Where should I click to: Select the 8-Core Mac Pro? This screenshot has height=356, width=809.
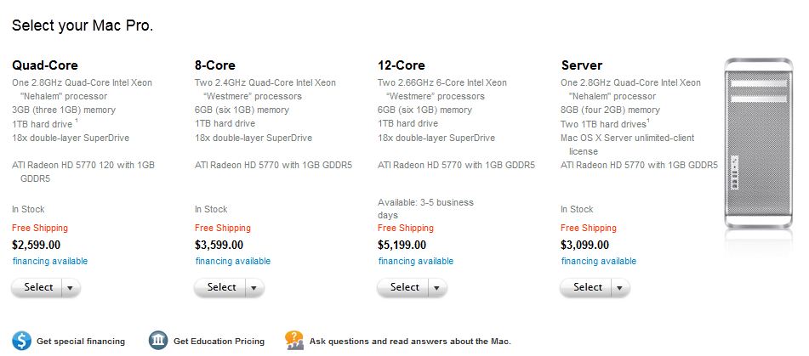coord(219,287)
